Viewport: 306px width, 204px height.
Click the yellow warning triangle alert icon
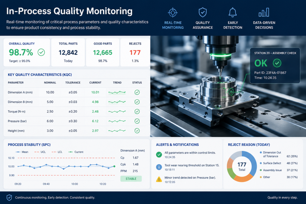159,179
